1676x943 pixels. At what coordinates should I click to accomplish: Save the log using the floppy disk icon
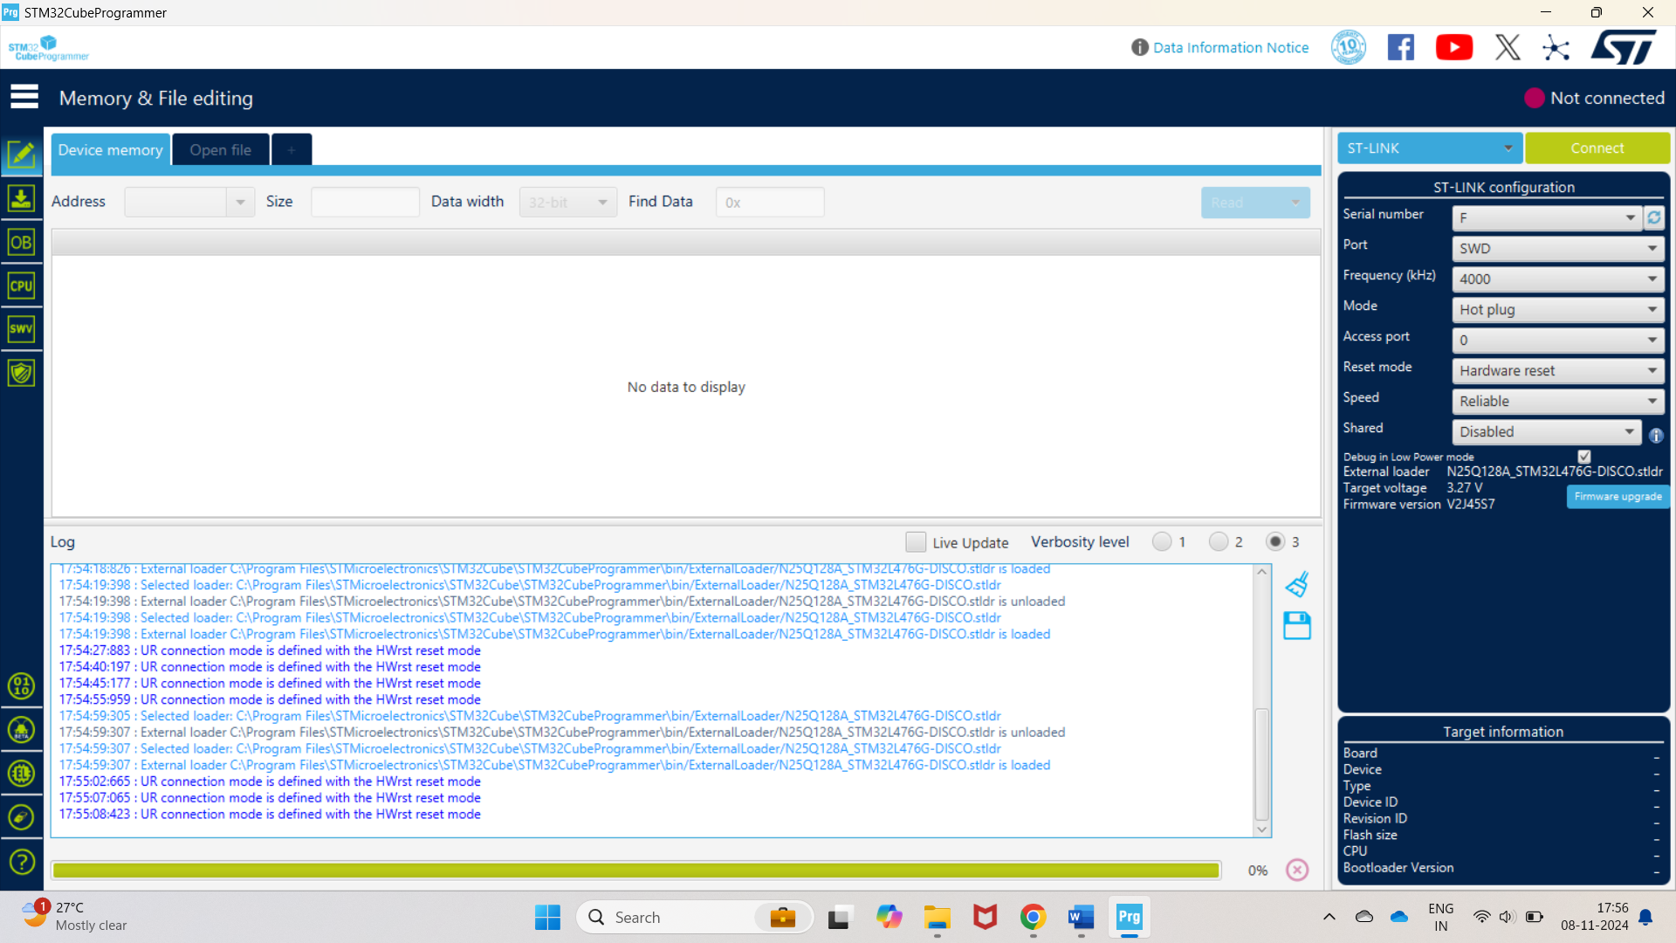tap(1297, 625)
